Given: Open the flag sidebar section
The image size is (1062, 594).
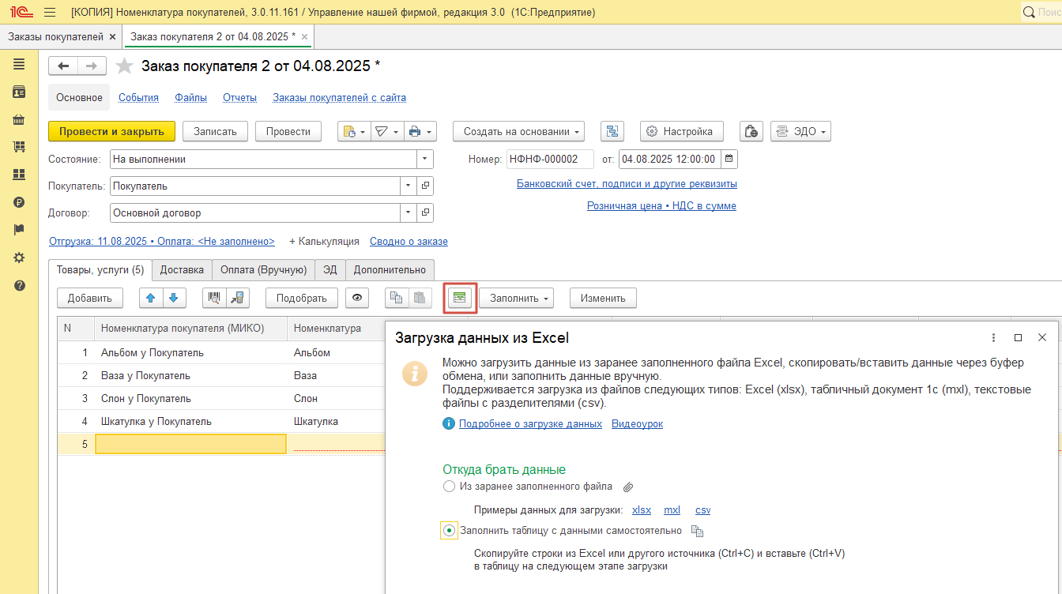Looking at the screenshot, I should pyautogui.click(x=19, y=230).
